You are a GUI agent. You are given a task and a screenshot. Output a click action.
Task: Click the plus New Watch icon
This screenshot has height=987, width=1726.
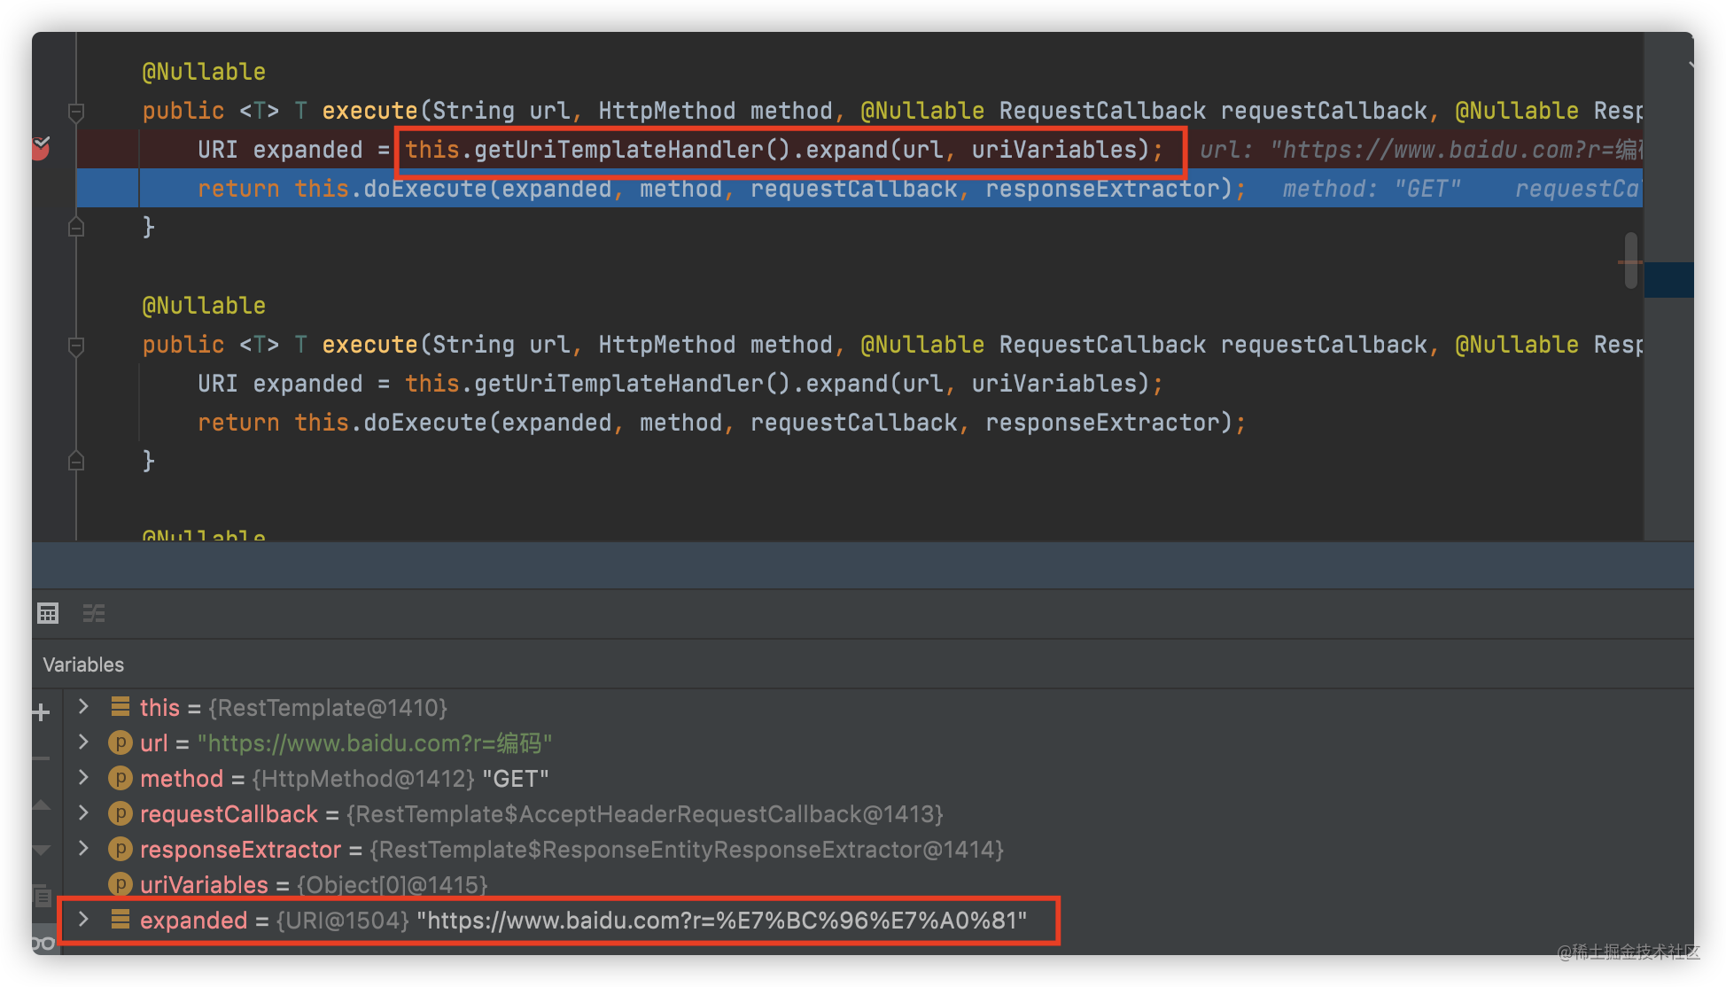click(x=41, y=712)
